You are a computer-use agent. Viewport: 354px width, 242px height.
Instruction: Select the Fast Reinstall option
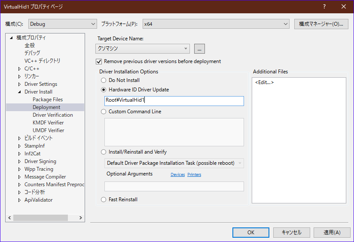tap(104, 200)
